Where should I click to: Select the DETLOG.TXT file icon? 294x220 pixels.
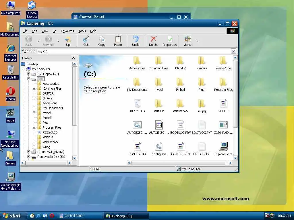[202, 146]
